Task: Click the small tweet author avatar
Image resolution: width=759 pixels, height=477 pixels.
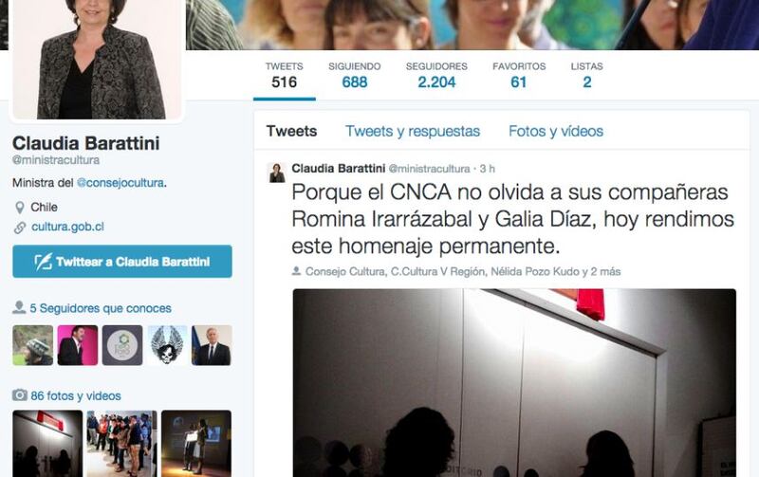Action: tap(277, 173)
